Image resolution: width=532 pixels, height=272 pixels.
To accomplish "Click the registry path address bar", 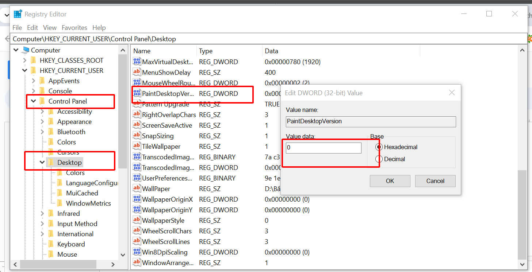I will (x=268, y=39).
